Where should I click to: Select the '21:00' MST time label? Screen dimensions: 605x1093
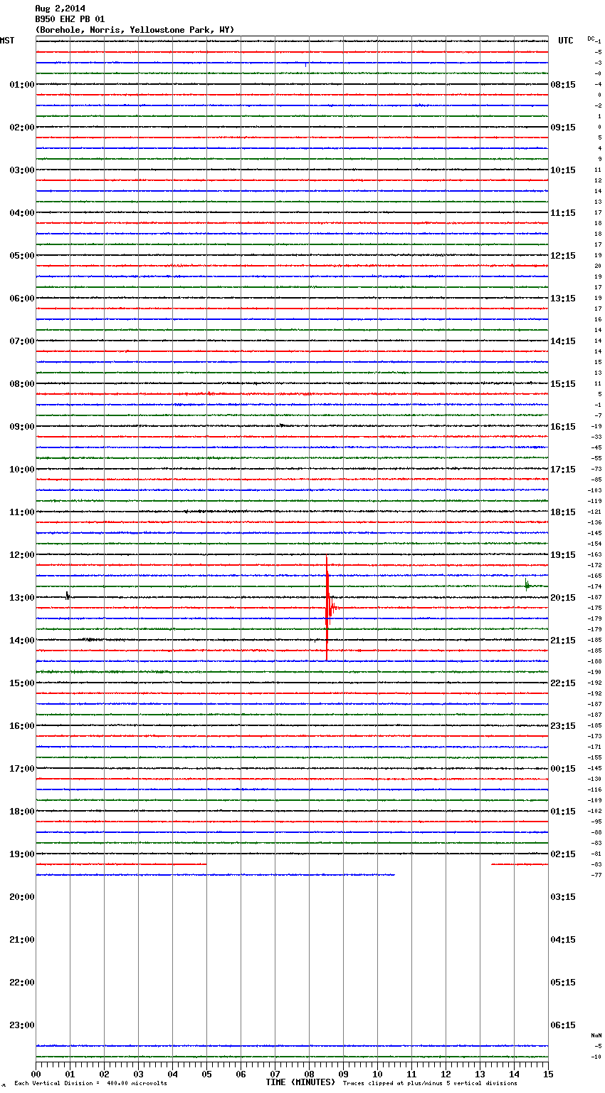coord(22,940)
